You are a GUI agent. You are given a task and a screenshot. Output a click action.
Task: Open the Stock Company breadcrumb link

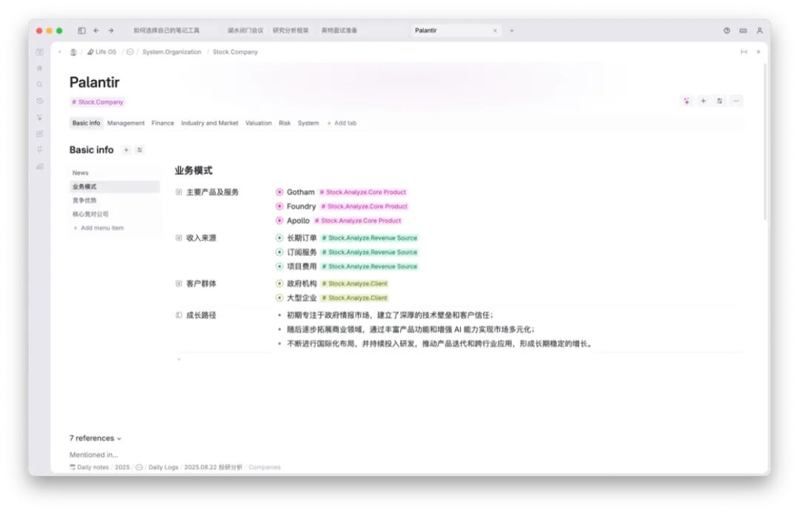click(235, 52)
